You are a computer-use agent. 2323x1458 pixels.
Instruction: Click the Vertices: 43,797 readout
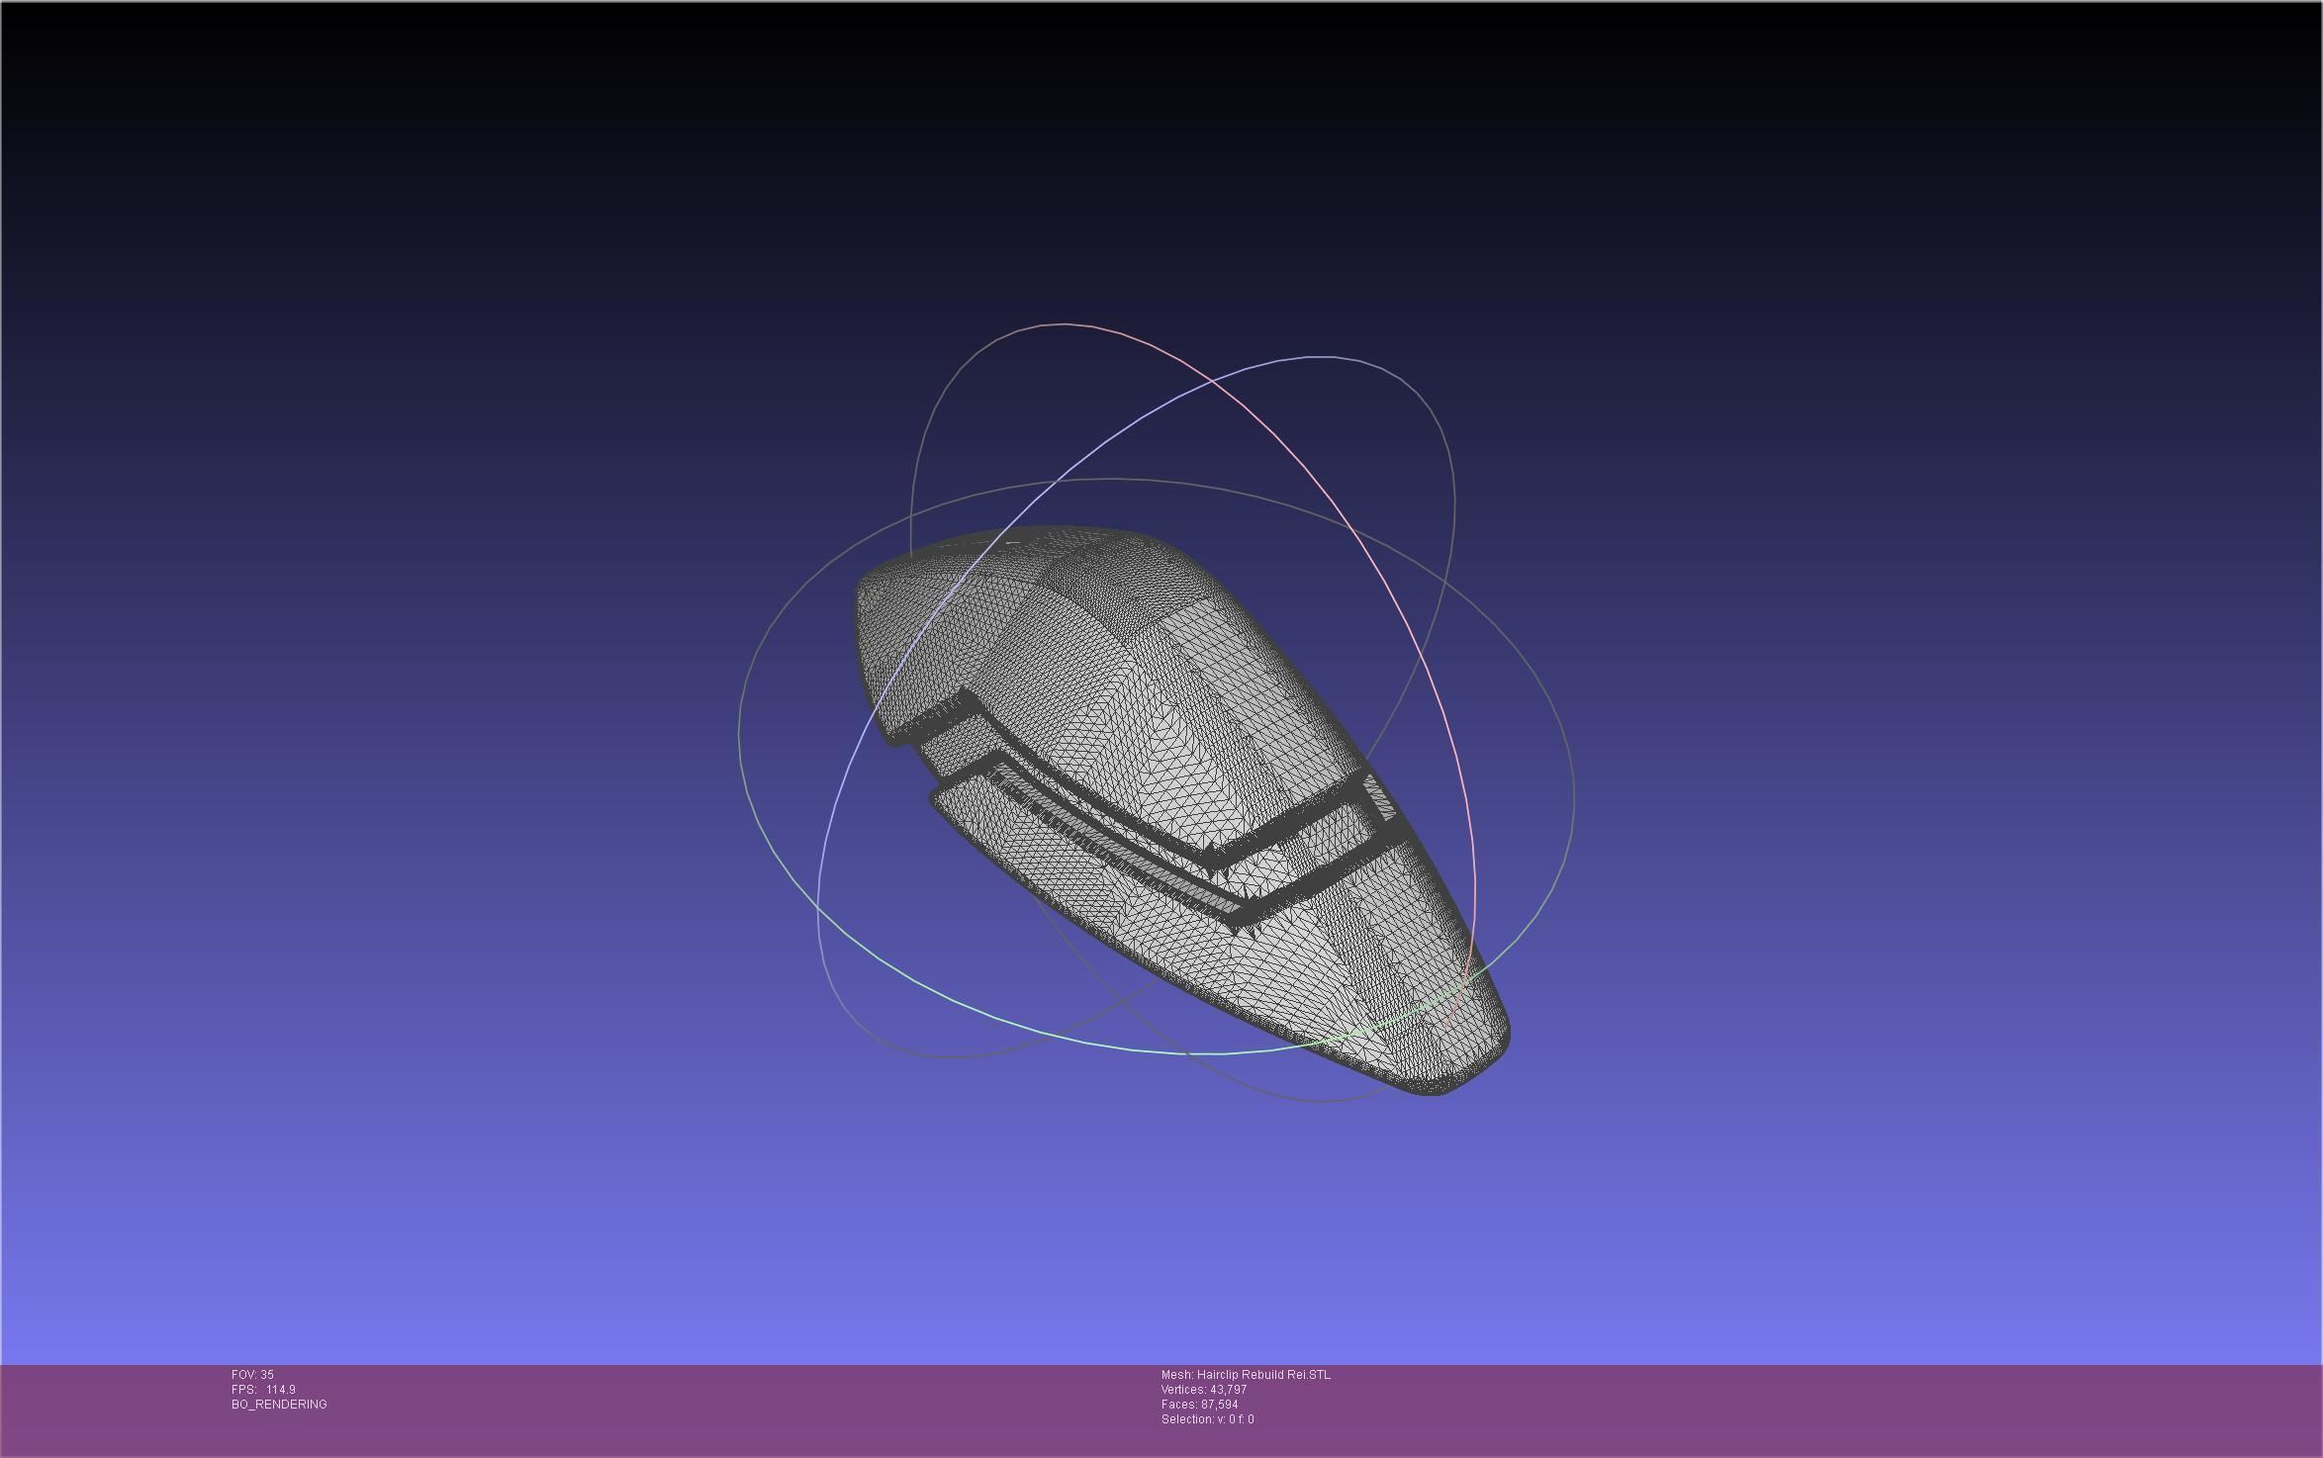coord(1203,1389)
